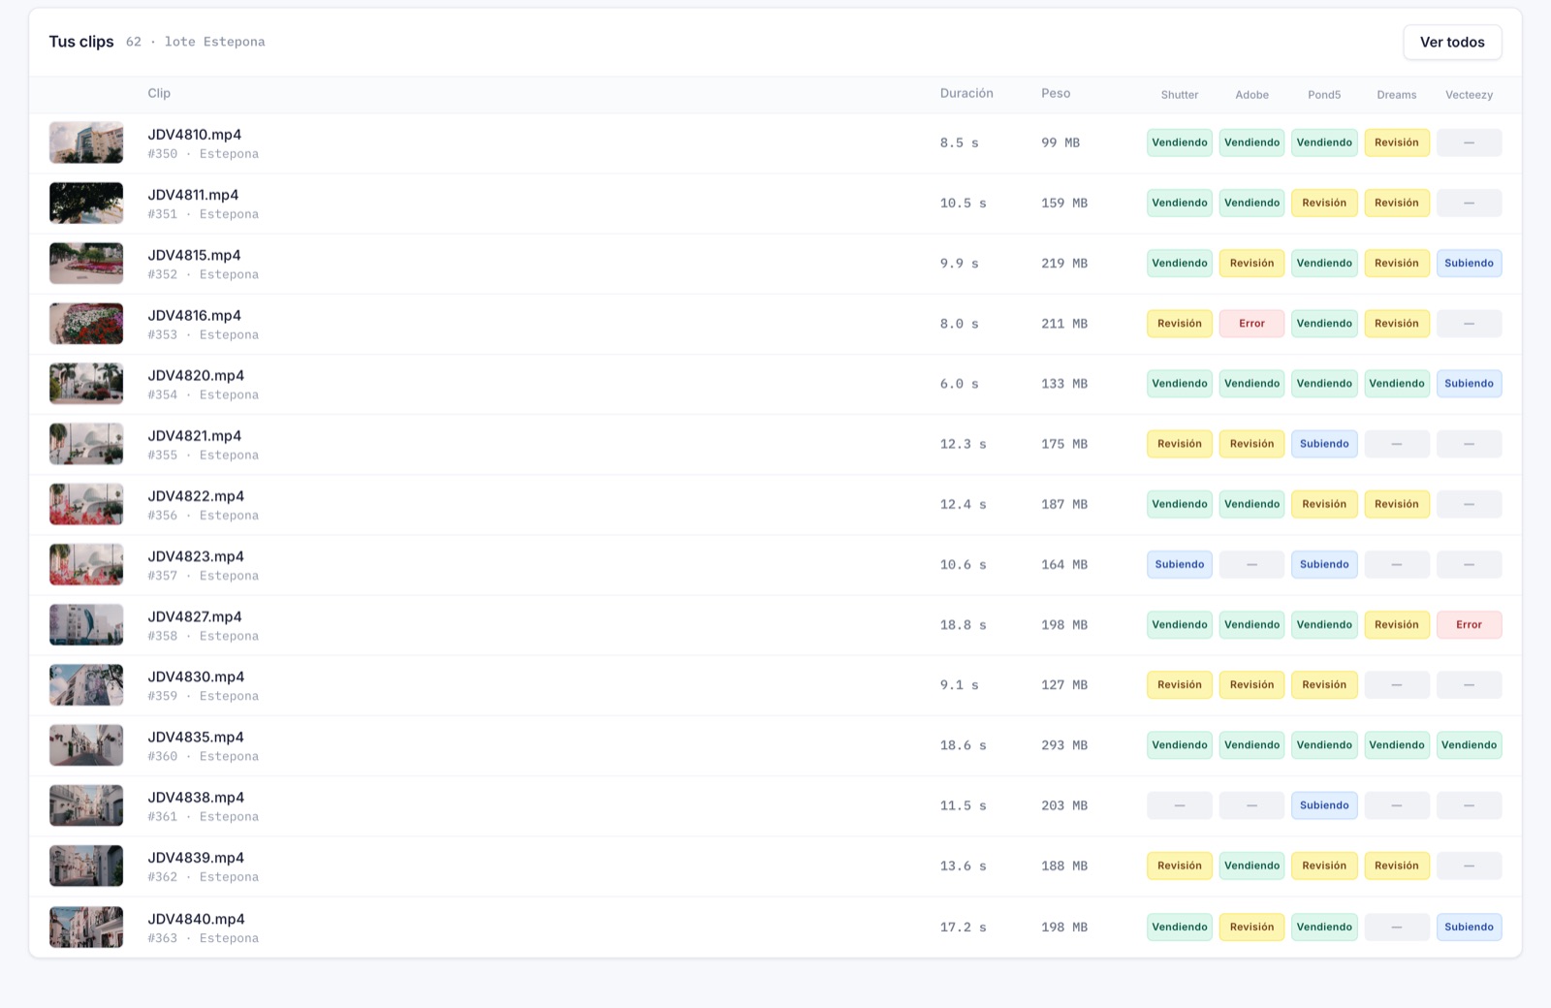Open the JDV4835.mp4 street thumbnail
The height and width of the screenshot is (1008, 1551).
(86, 745)
